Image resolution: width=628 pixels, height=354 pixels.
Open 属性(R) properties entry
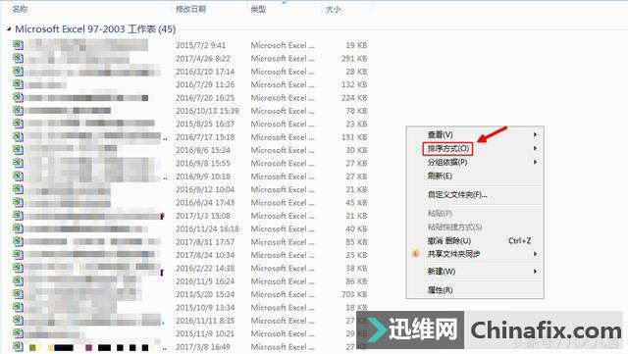(x=440, y=289)
